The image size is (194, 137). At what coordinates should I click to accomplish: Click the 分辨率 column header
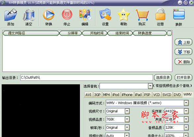coord(71,33)
